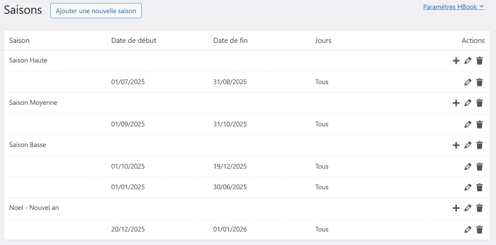Screen dimensions: 496x245
Task: Edit the 01/07/2025 date range
Action: pos(468,82)
